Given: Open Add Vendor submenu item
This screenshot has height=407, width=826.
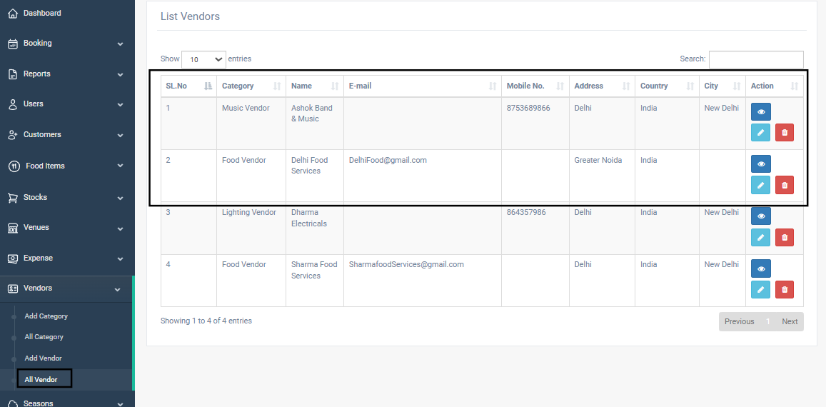Looking at the screenshot, I should pos(44,358).
